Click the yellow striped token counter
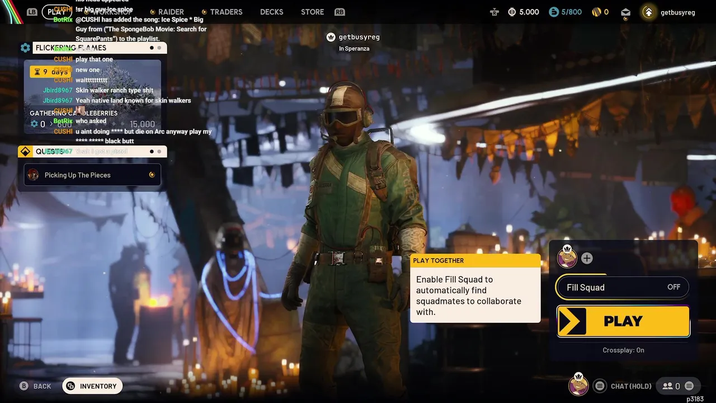This screenshot has height=403, width=716. click(x=600, y=12)
